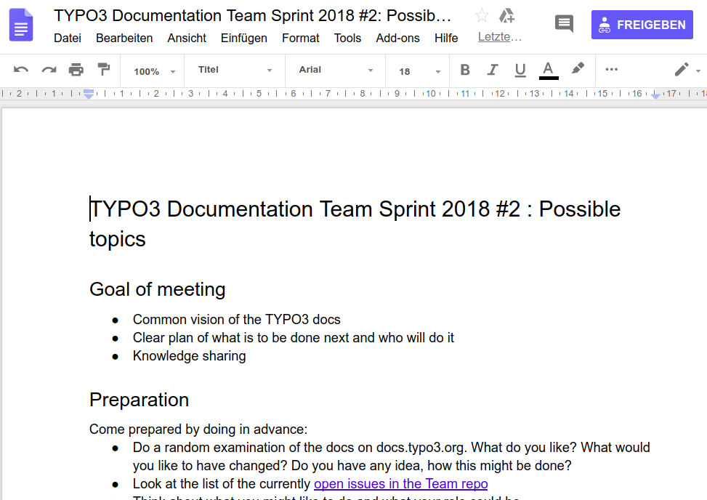
Task: Redo the last action
Action: pyautogui.click(x=49, y=70)
